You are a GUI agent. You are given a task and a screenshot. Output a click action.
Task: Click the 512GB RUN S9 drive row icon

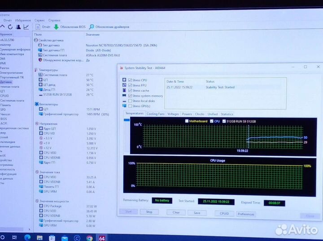point(40,95)
